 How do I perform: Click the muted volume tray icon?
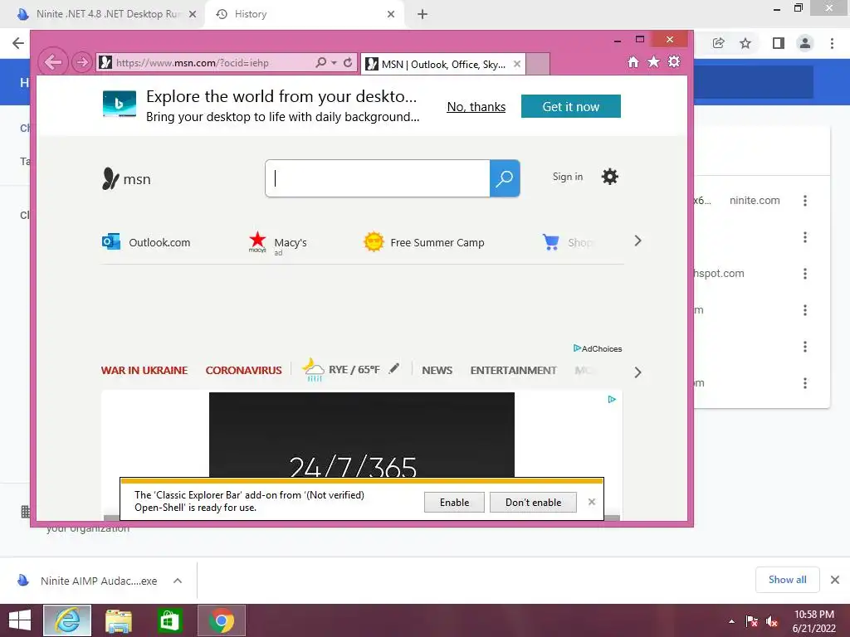pyautogui.click(x=772, y=622)
